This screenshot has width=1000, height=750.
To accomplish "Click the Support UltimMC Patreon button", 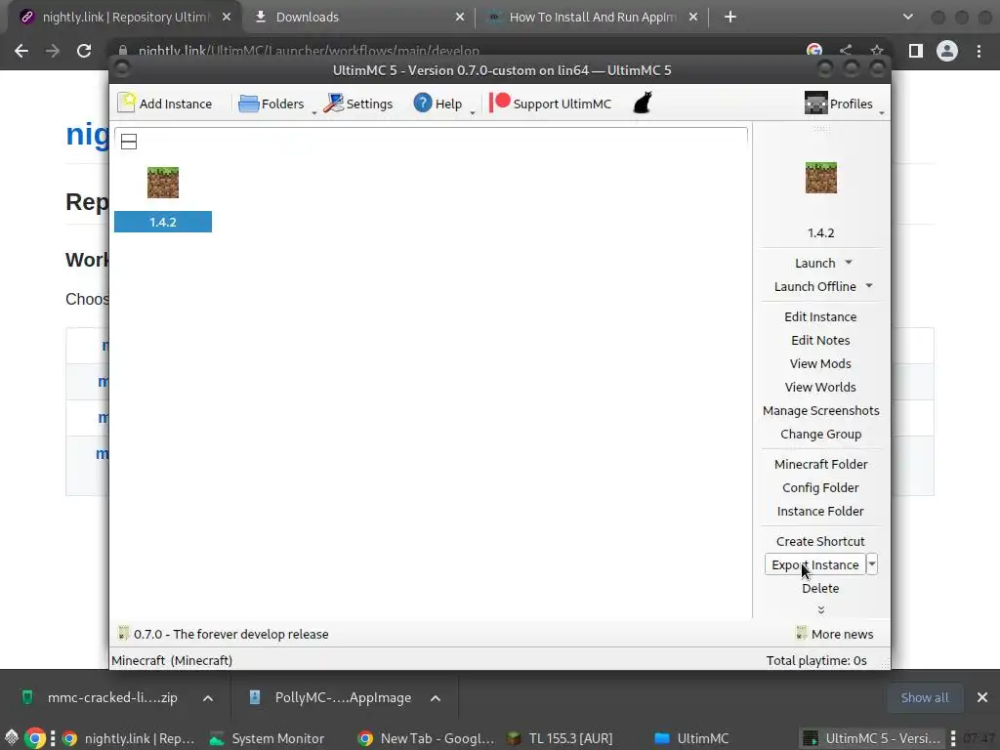I will click(551, 104).
